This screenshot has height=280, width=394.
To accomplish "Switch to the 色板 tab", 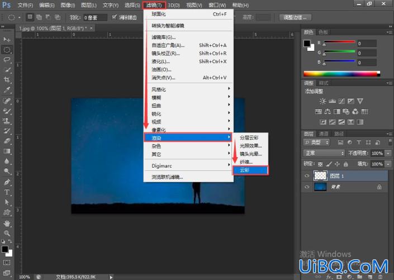I will tap(323, 32).
